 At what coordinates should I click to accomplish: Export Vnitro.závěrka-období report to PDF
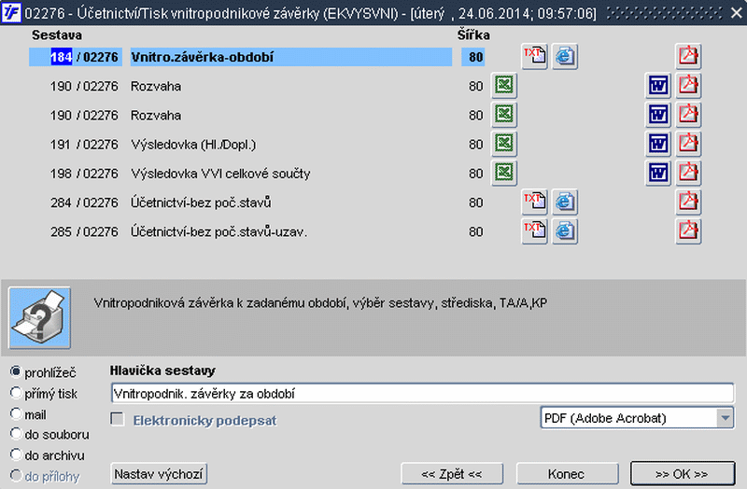pos(688,57)
